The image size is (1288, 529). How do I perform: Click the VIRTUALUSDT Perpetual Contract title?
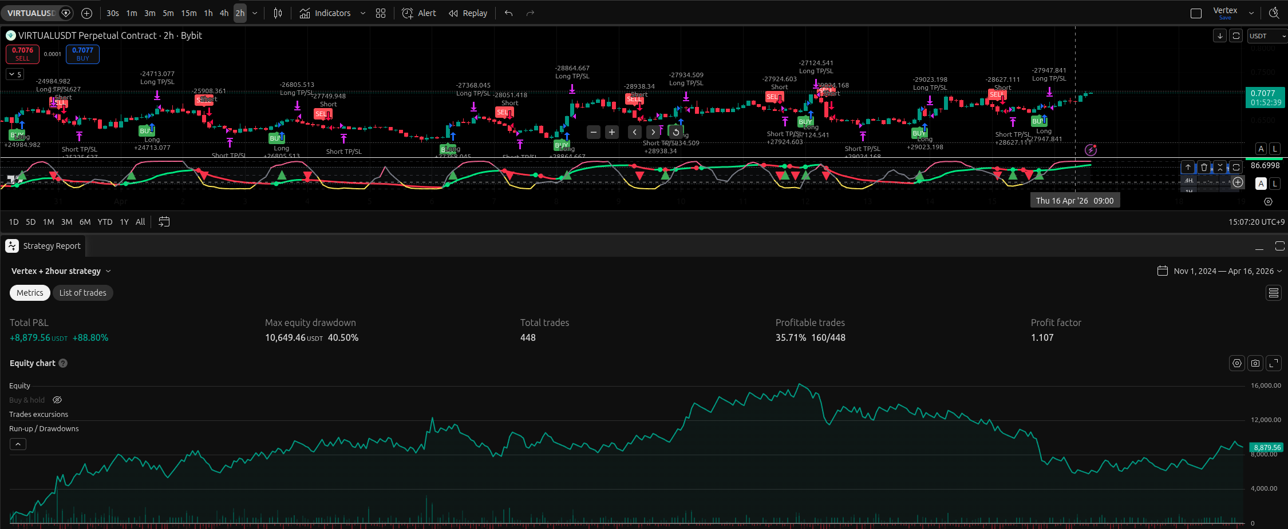(x=110, y=35)
